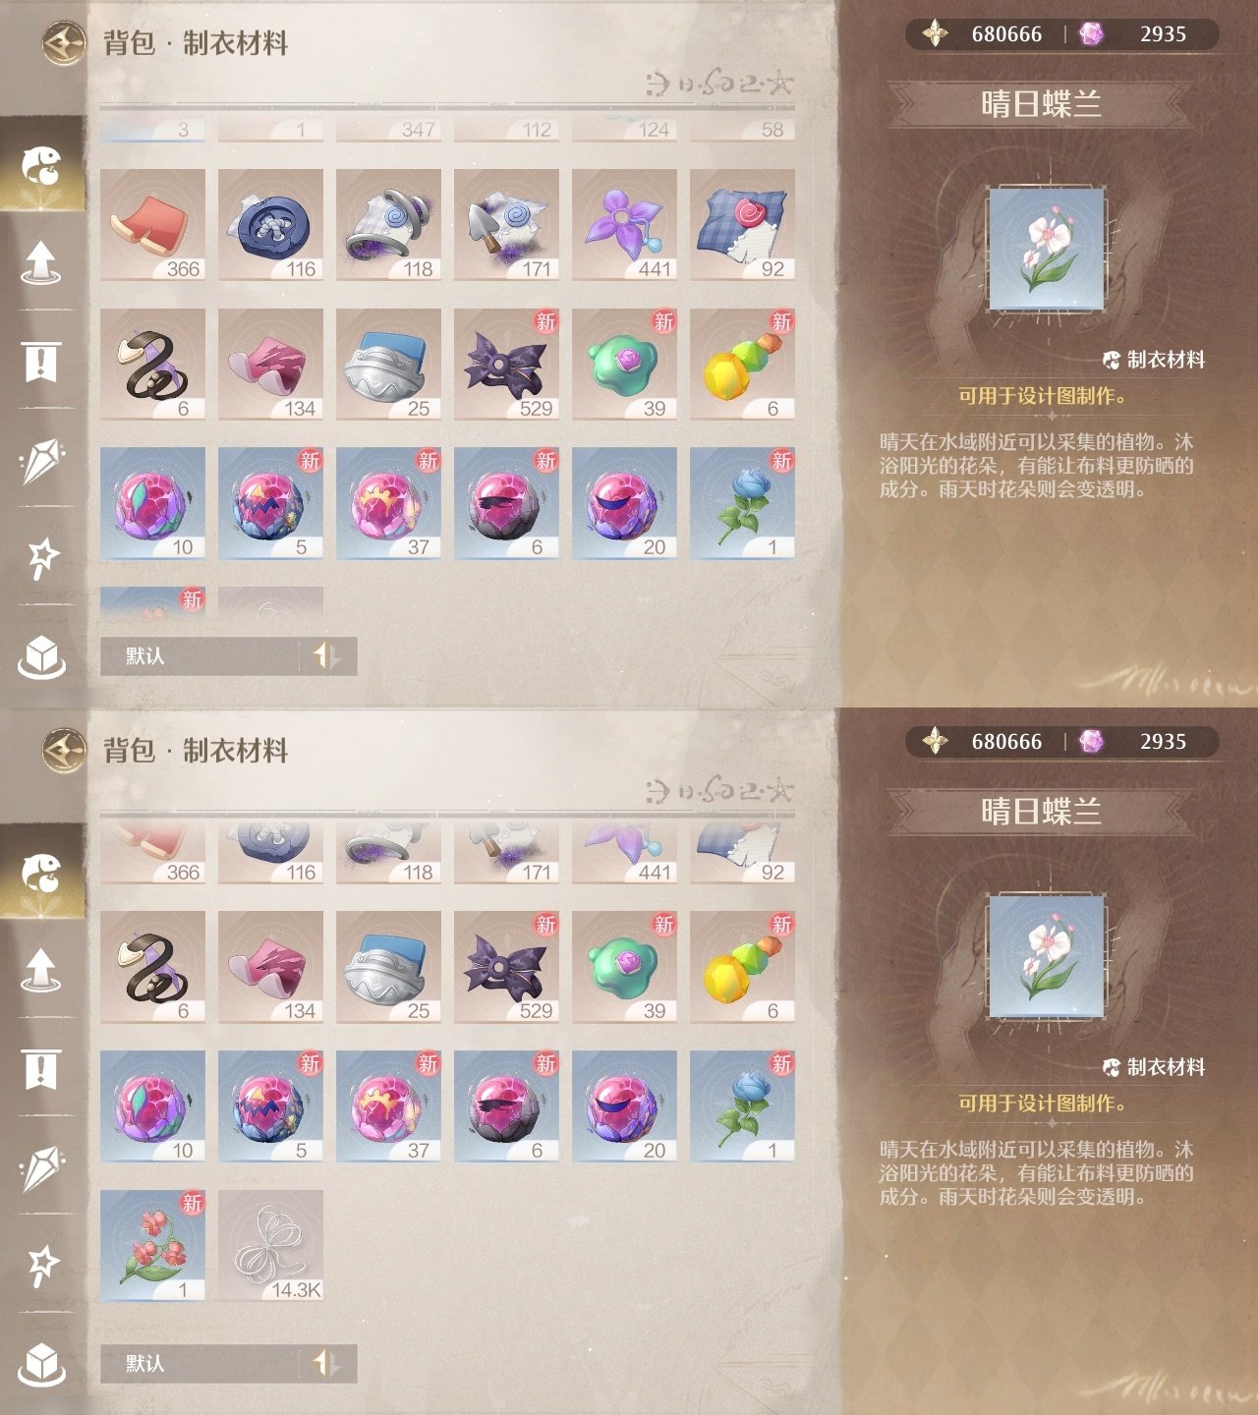Image resolution: width=1258 pixels, height=1415 pixels.
Task: Switch to the upward arrow sidebar tab in upper screen
Action: tap(41, 262)
